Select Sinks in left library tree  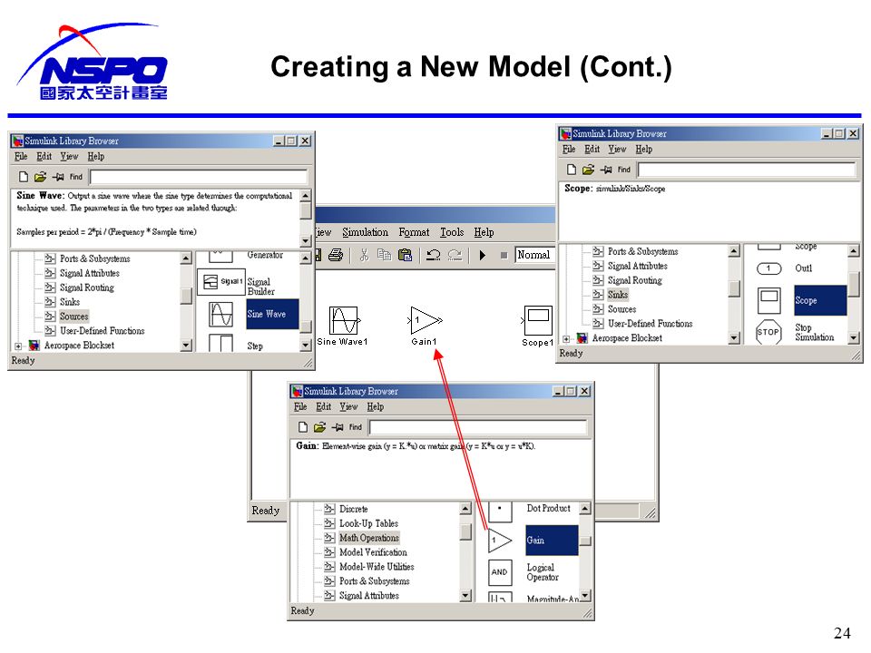tap(70, 302)
